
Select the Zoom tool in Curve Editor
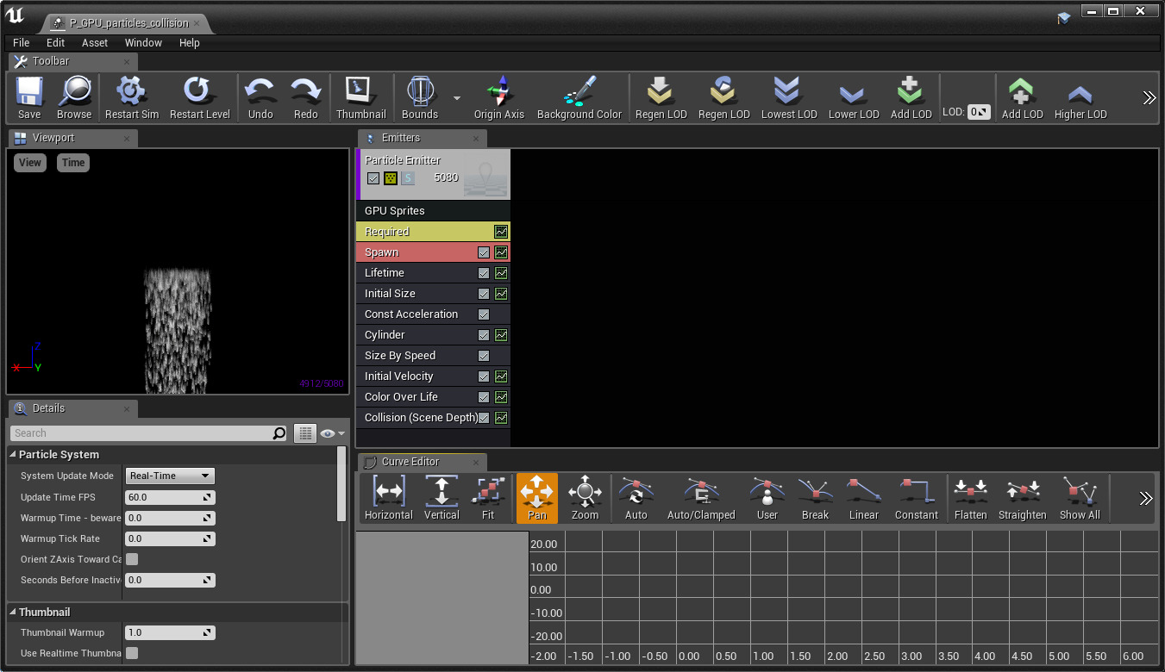(584, 494)
